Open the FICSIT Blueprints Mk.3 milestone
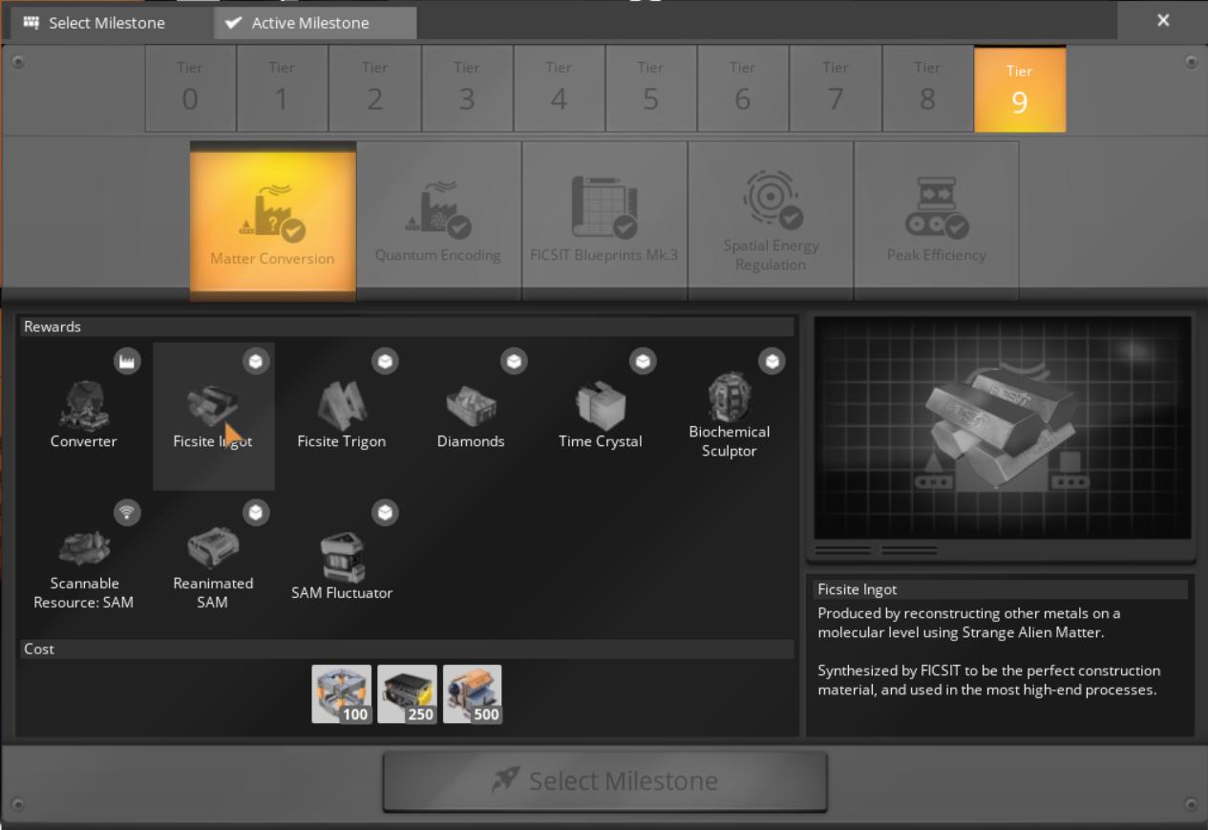1208x830 pixels. tap(604, 221)
